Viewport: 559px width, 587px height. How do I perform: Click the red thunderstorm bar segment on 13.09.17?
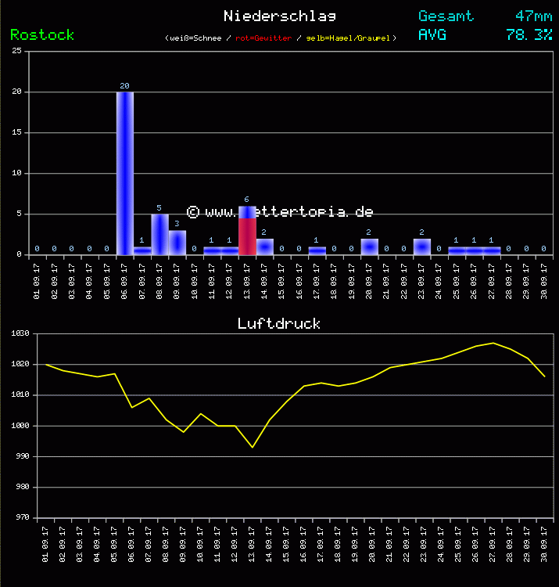pyautogui.click(x=247, y=236)
